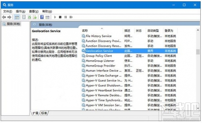Switch to the 标准 tab
The image size is (202, 123).
(x=44, y=113)
